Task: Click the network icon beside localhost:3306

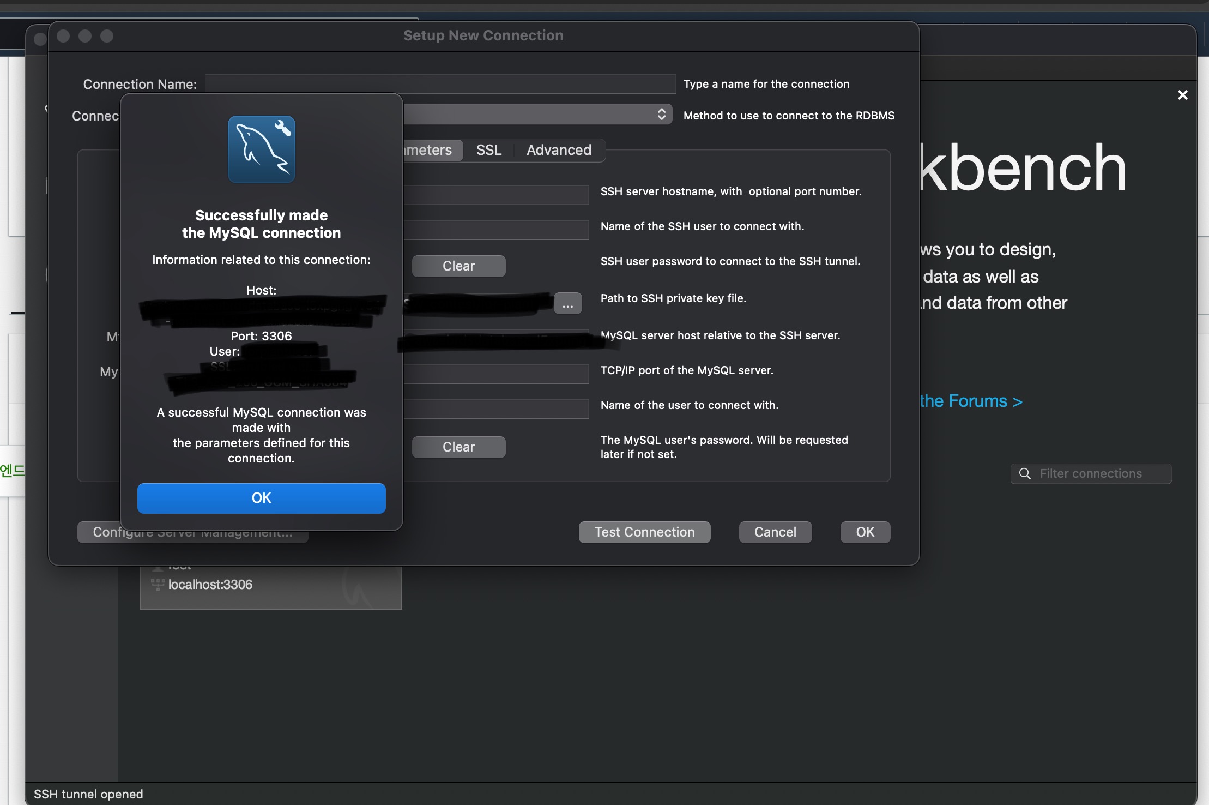Action: 158,585
